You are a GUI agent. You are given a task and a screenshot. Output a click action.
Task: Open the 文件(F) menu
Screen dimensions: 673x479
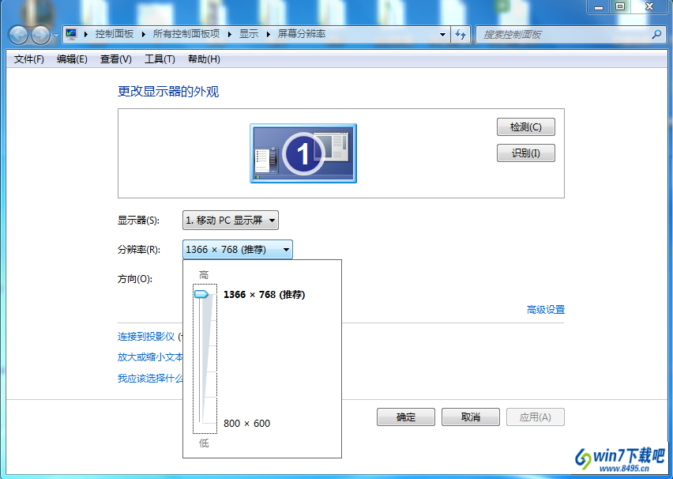click(28, 59)
